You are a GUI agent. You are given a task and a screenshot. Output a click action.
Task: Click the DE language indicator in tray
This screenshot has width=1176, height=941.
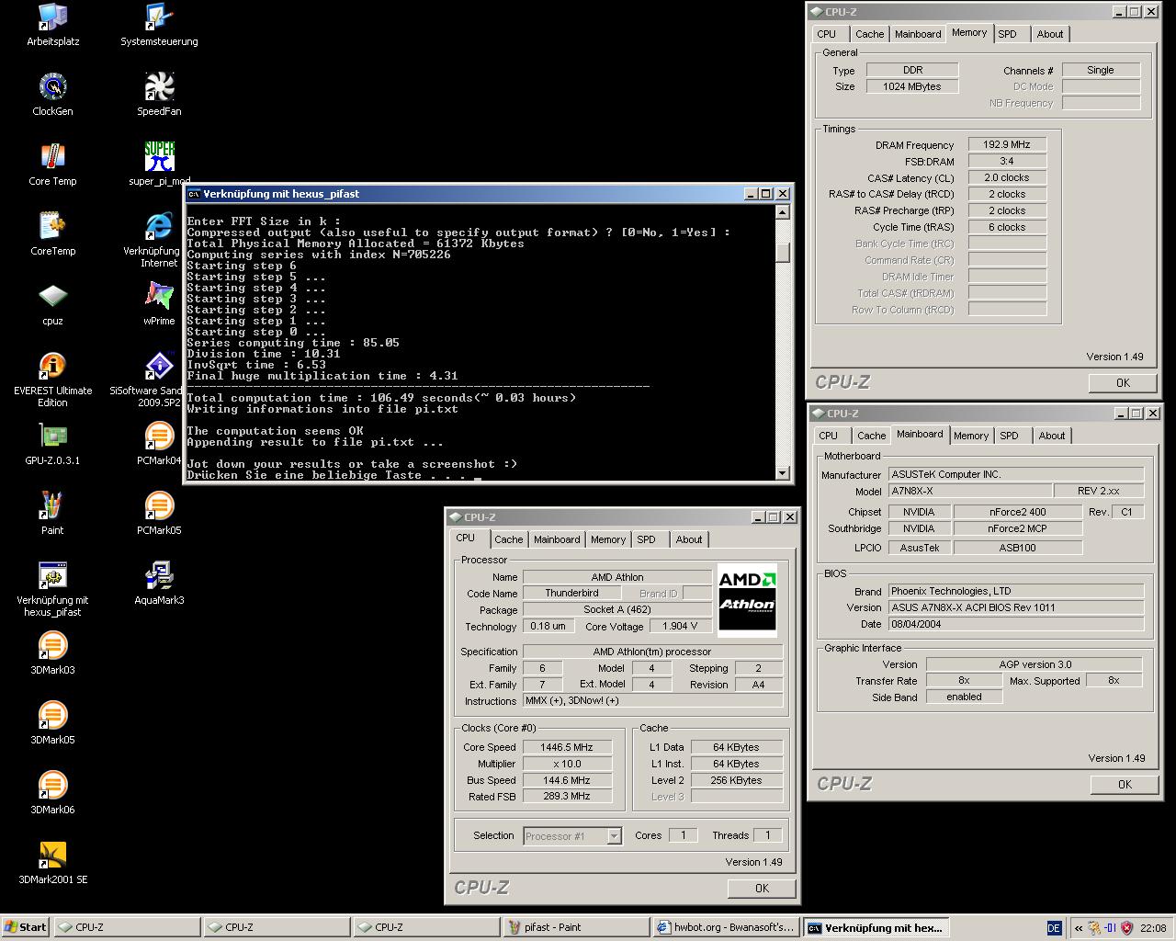coord(1054,928)
